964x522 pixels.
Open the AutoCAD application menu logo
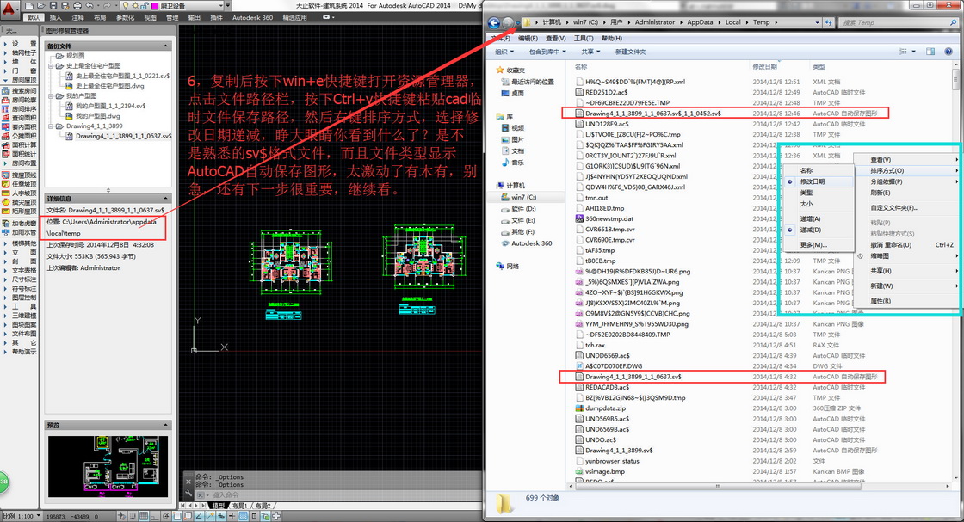click(x=9, y=8)
